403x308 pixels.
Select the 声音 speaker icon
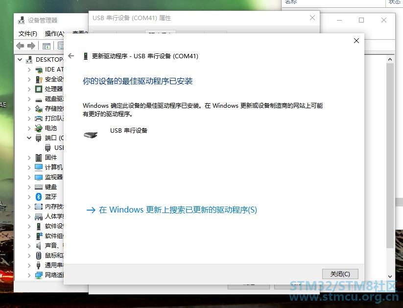(39, 246)
